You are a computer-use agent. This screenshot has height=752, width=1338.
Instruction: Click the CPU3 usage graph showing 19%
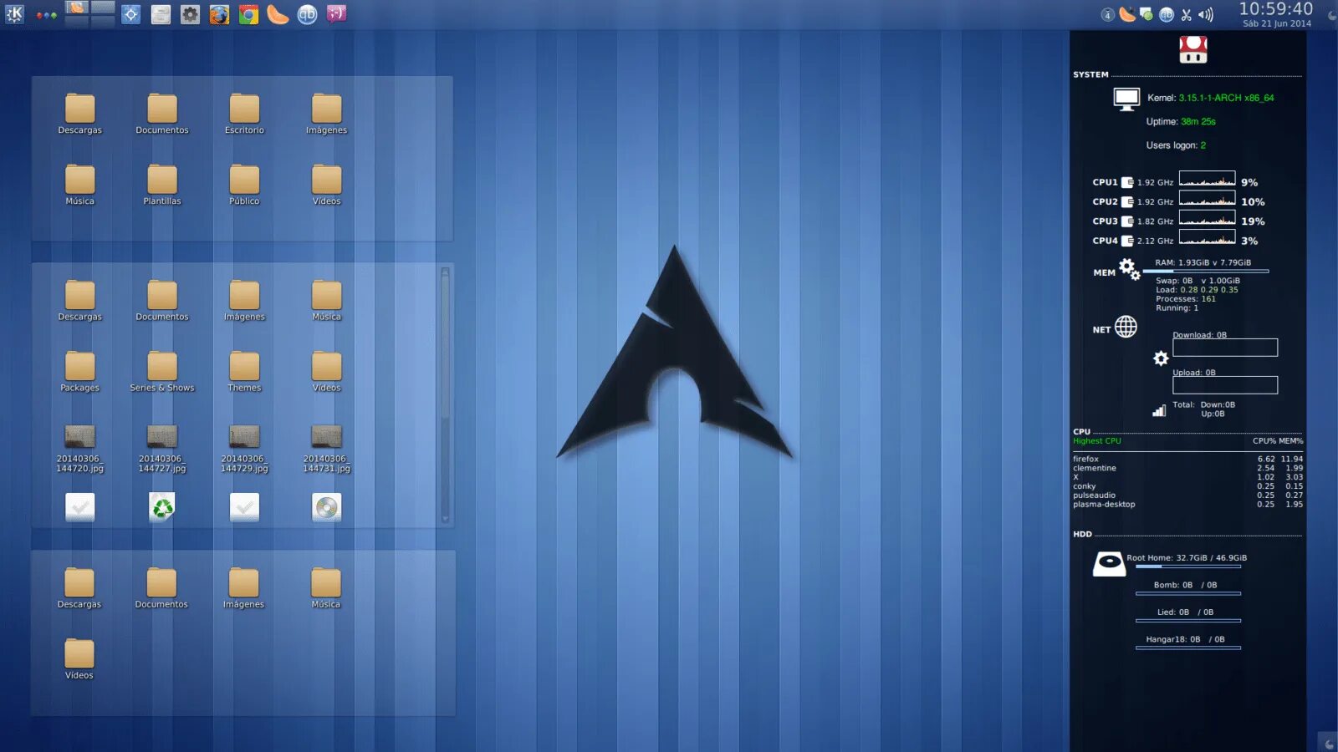[1207, 218]
